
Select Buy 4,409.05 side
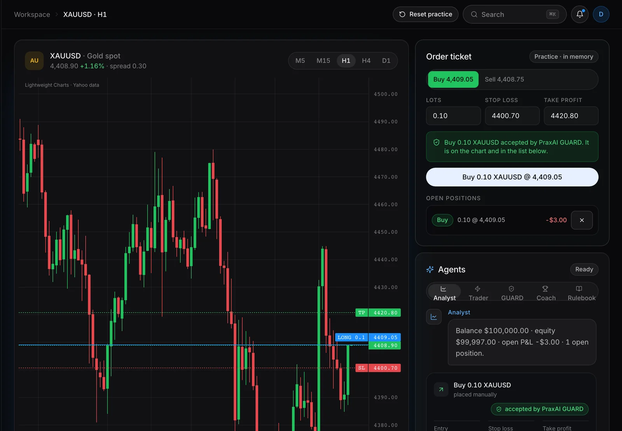tap(453, 79)
